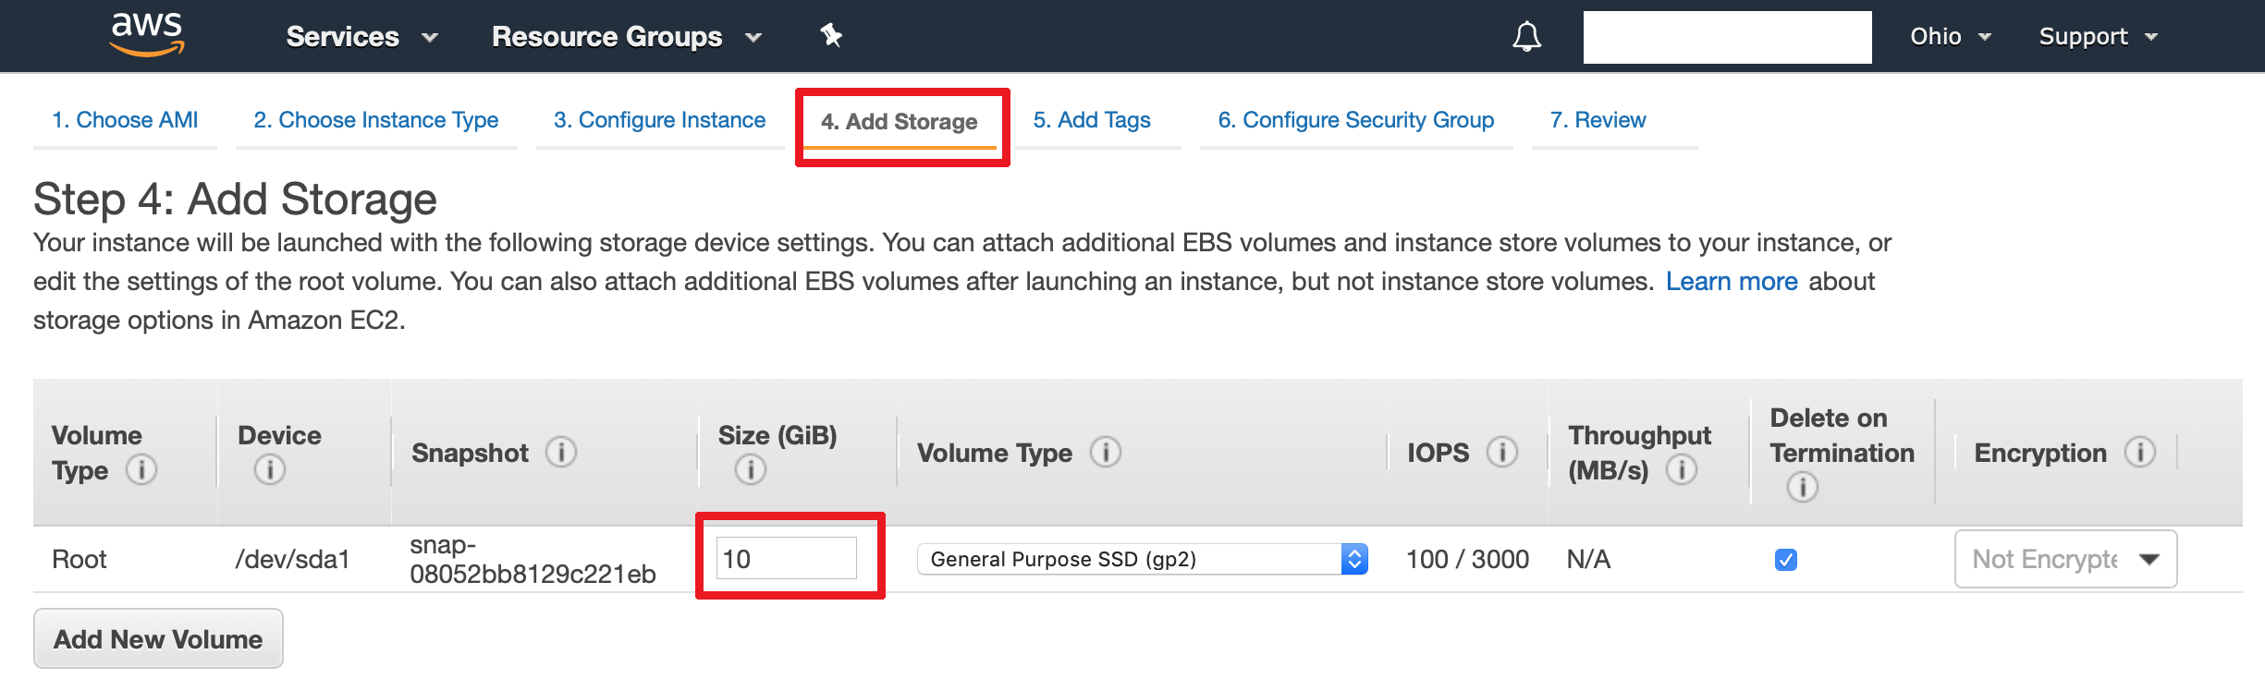The height and width of the screenshot is (691, 2265).
Task: Open the Ohio region dropdown
Action: click(1949, 37)
